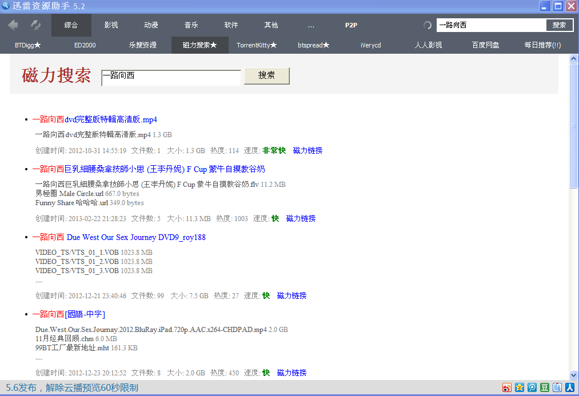
Task: Switch to the 其他 category tab
Action: 271,25
